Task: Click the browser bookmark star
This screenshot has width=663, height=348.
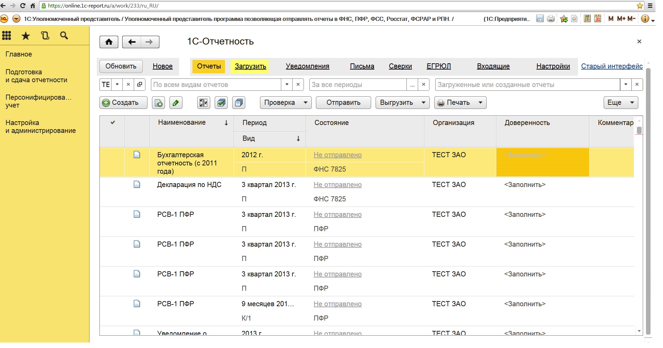Action: point(640,5)
